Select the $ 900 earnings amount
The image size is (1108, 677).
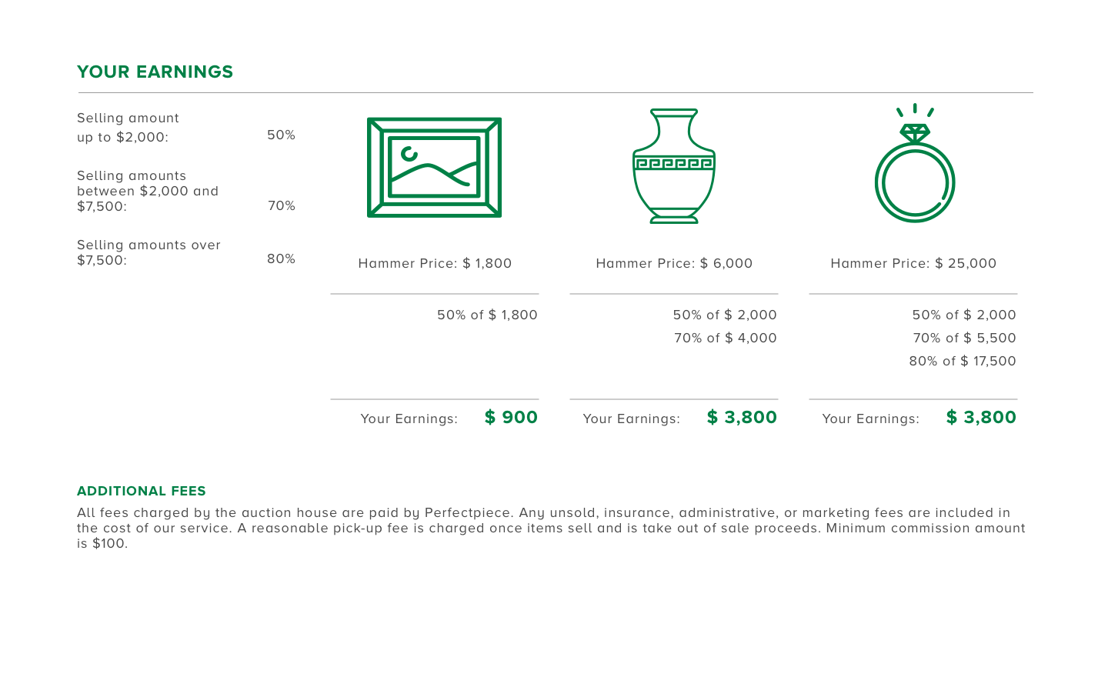click(x=511, y=417)
